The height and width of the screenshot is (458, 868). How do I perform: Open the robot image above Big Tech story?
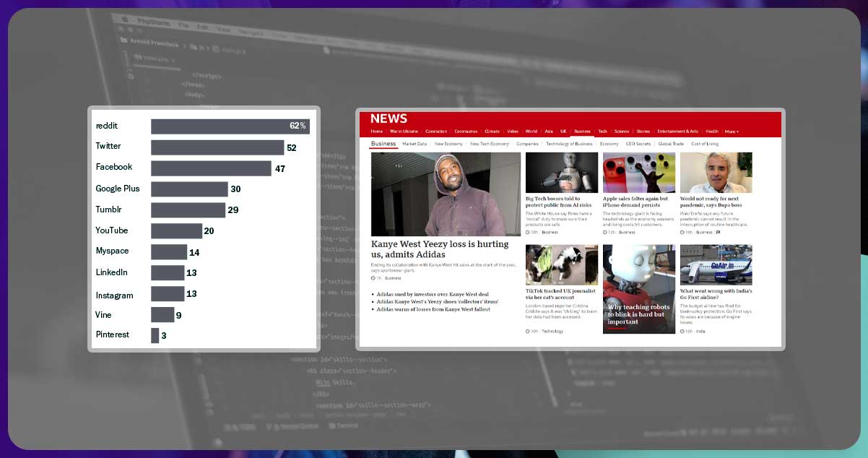(562, 173)
